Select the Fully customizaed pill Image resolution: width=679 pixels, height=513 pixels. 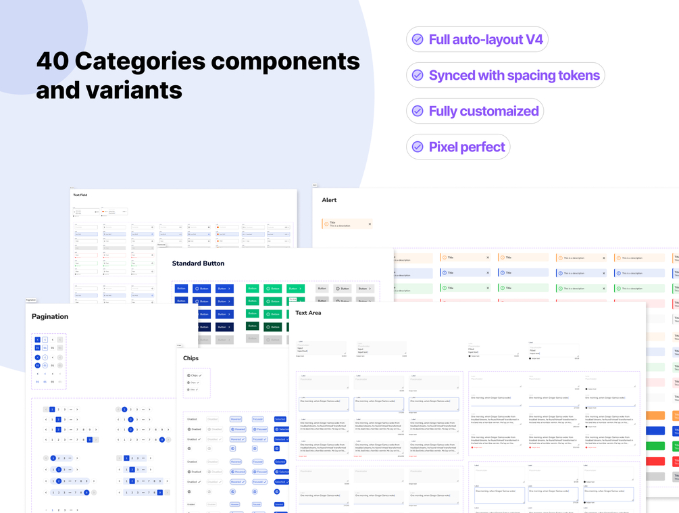pyautogui.click(x=475, y=112)
